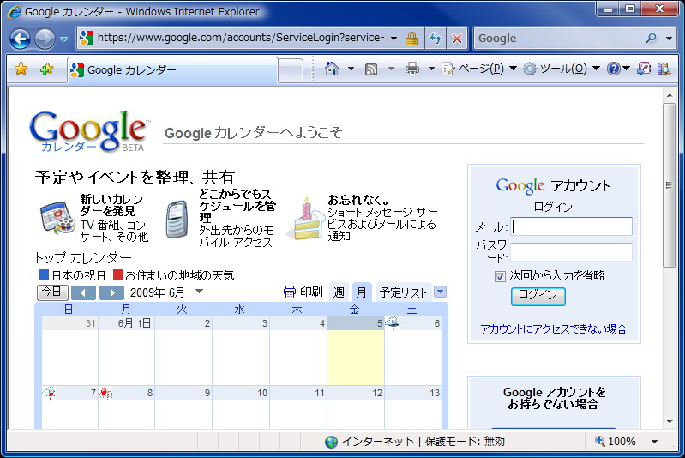685x458 pixels.
Task: Click the Refresh page icon
Action: 436,39
